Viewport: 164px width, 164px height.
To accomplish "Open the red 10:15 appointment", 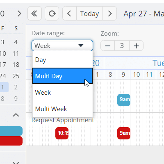I will point(62,133).
